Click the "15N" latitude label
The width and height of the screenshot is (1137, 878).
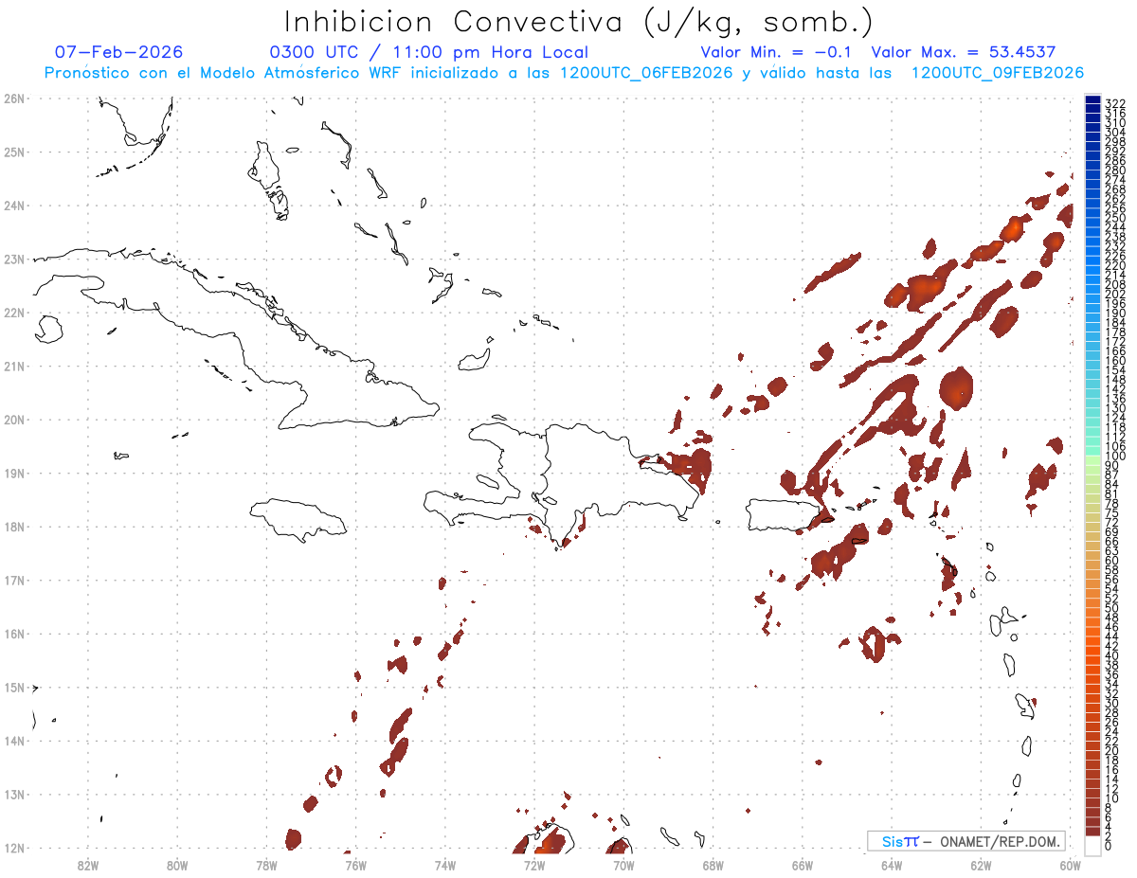coord(13,687)
